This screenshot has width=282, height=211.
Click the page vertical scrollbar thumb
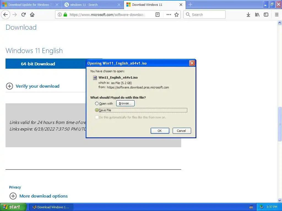280,124
